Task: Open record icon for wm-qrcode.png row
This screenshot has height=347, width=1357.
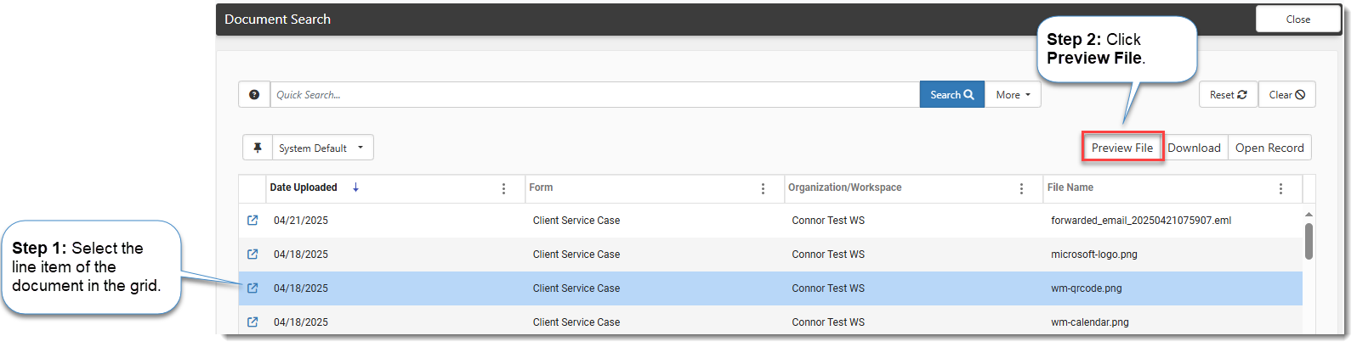Action: point(253,288)
